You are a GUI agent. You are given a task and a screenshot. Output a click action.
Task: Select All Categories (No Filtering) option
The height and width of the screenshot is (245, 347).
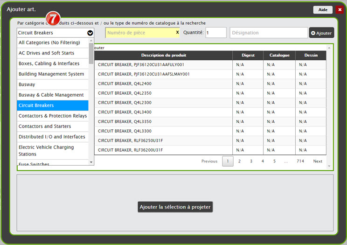point(53,42)
